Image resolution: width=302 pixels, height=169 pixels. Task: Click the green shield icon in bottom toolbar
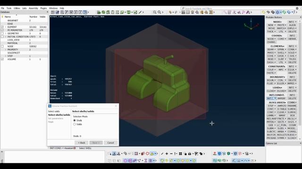[x=228, y=154]
